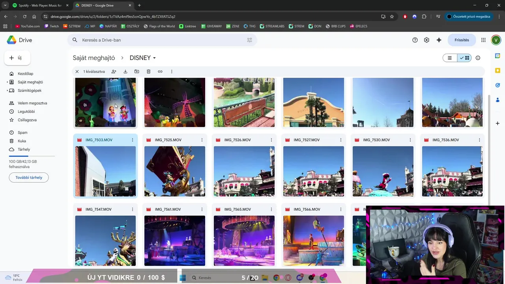Open YouTube.com bookmark
Screen dimensions: 505x284
pyautogui.click(x=28, y=26)
